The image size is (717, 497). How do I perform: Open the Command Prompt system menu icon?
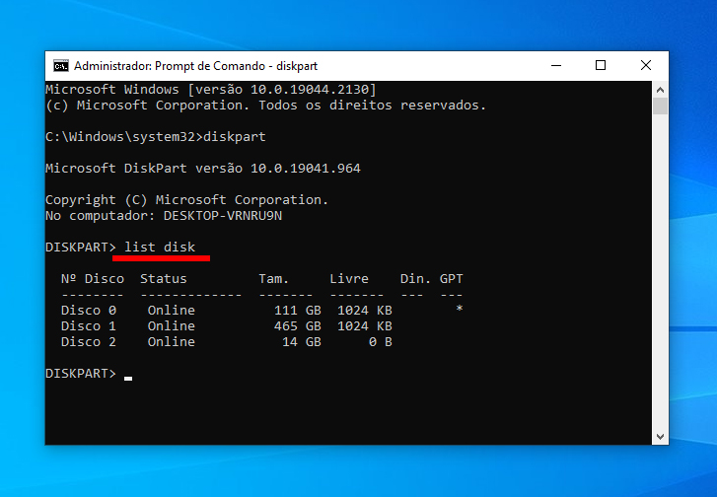tap(61, 66)
